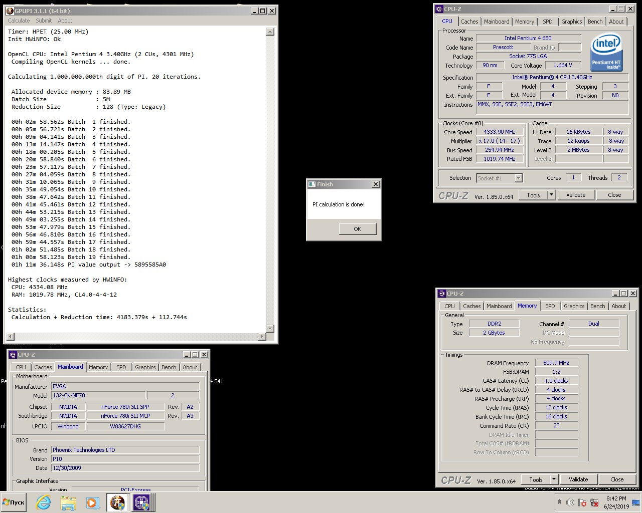Viewport: 642px width, 513px height.
Task: Expand Tools dropdown arrow in top CPU-Z window
Action: click(x=551, y=195)
